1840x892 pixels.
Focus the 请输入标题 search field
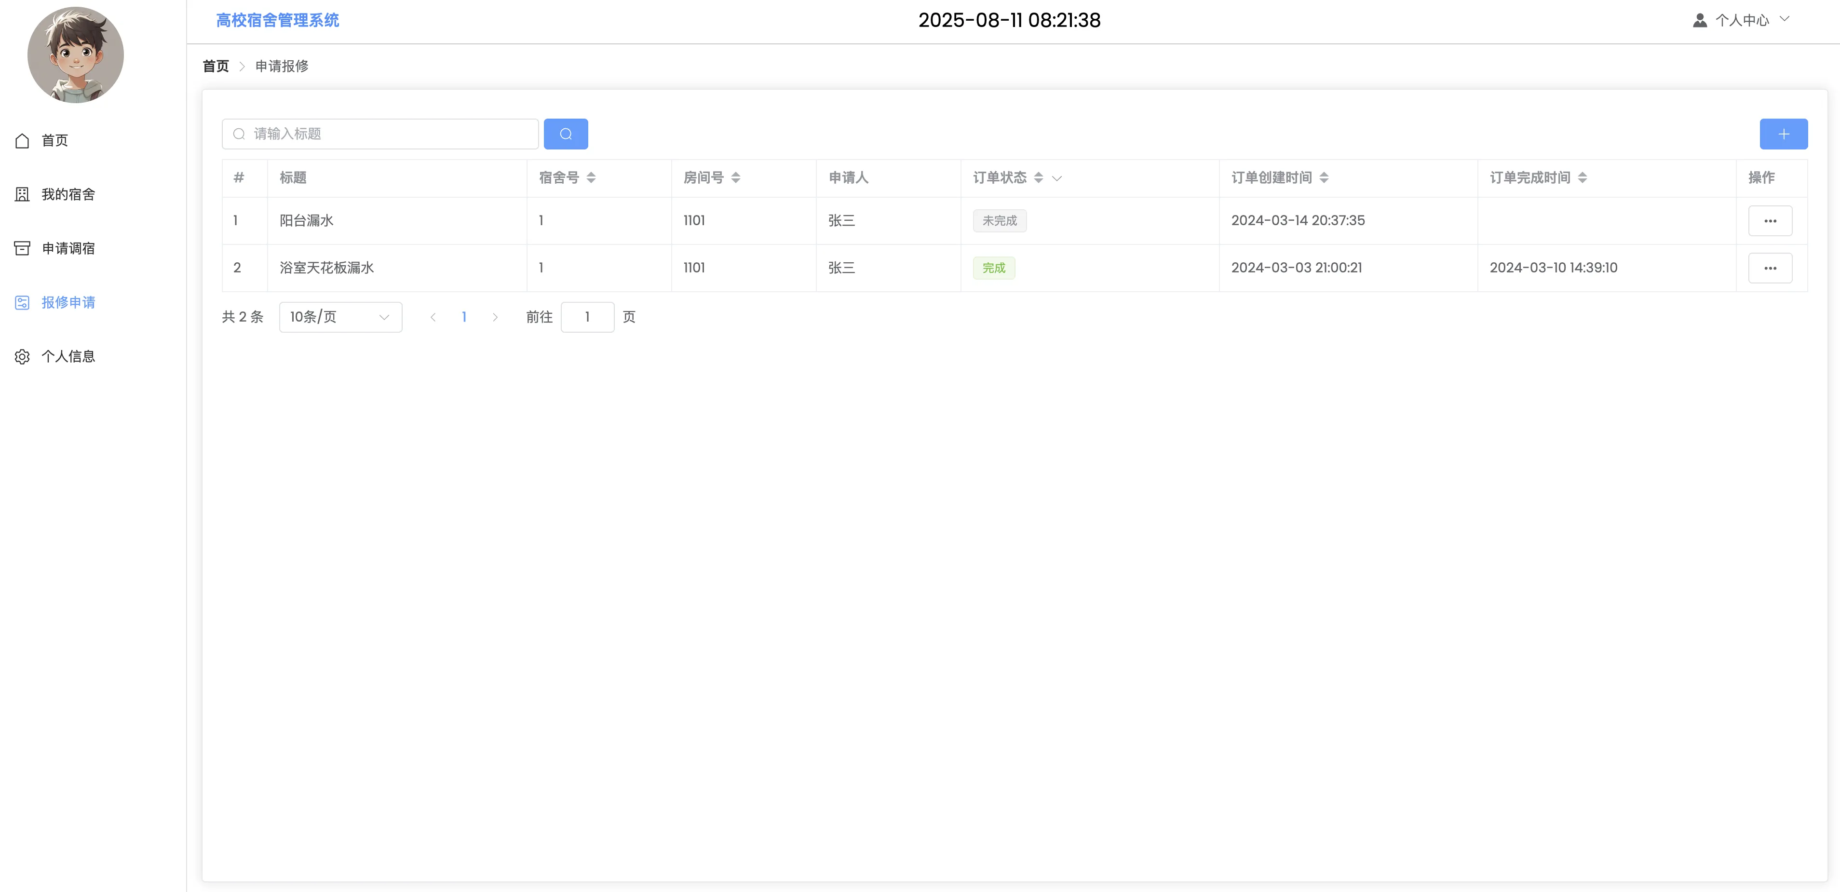[386, 134]
